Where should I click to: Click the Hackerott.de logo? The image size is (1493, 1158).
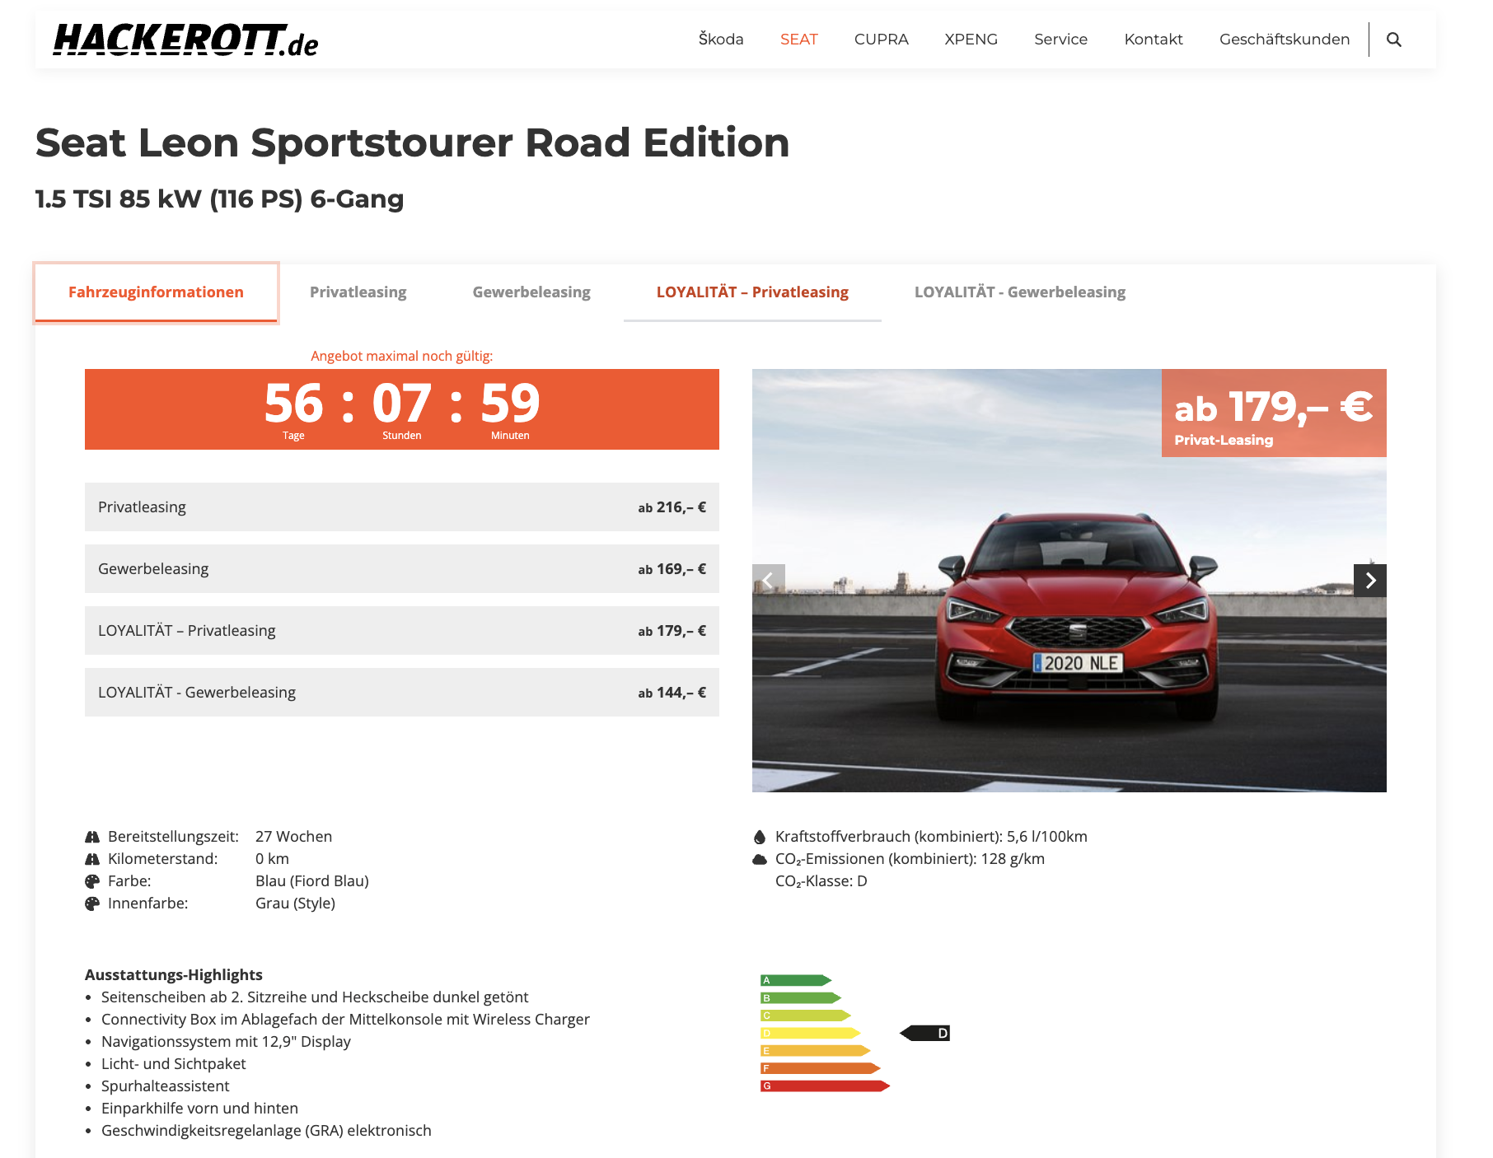(x=185, y=40)
